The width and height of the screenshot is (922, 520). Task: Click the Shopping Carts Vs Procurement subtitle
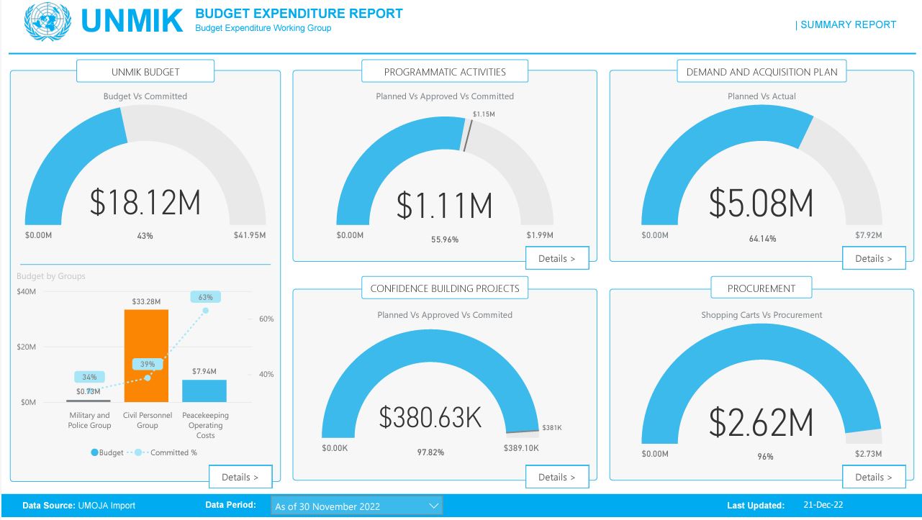(761, 315)
